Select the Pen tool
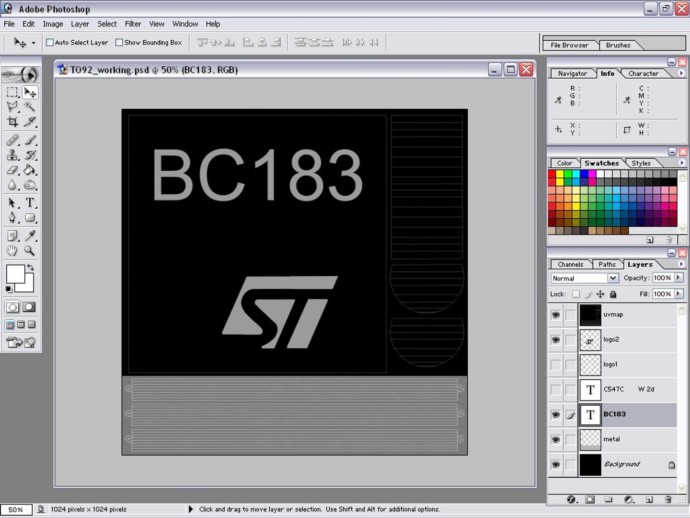 coord(13,218)
